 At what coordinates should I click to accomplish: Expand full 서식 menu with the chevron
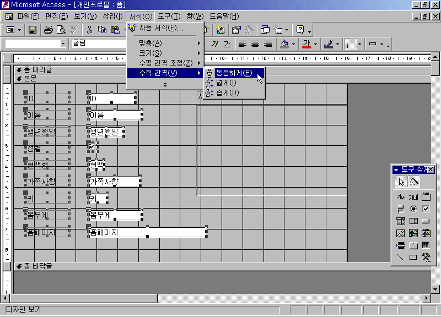(165, 84)
